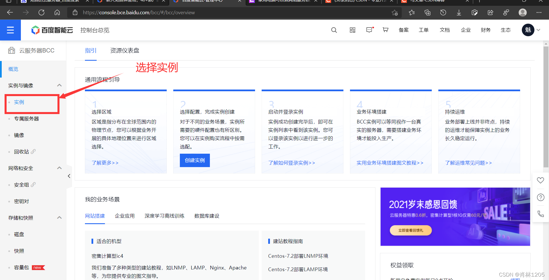Open the product grid icon
The height and width of the screenshot is (280, 549).
(x=353, y=30)
